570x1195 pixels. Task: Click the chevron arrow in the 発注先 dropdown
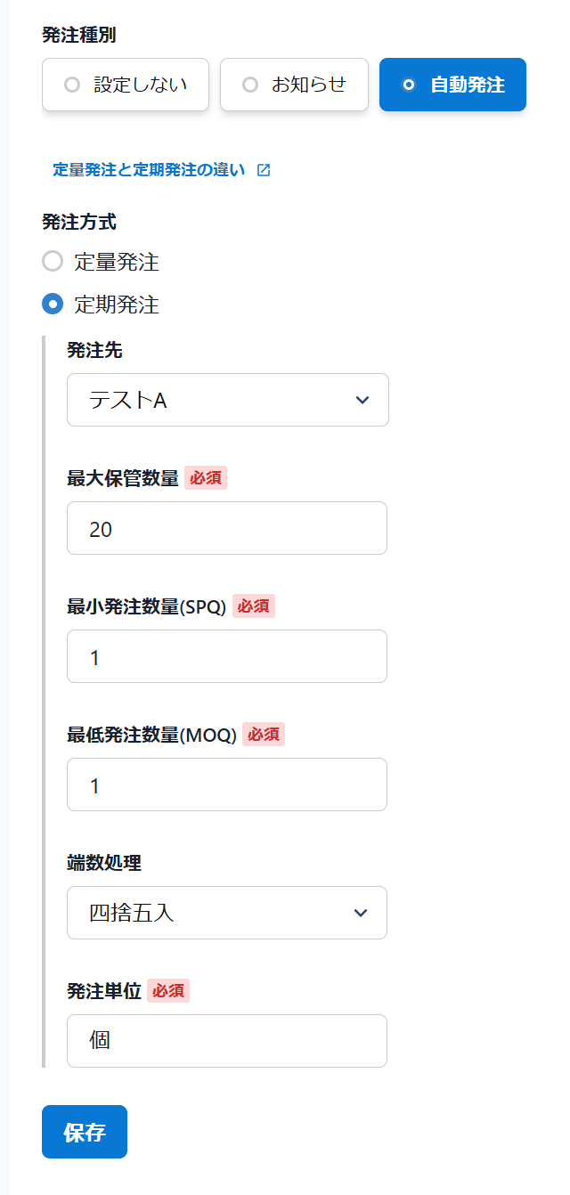[x=362, y=400]
